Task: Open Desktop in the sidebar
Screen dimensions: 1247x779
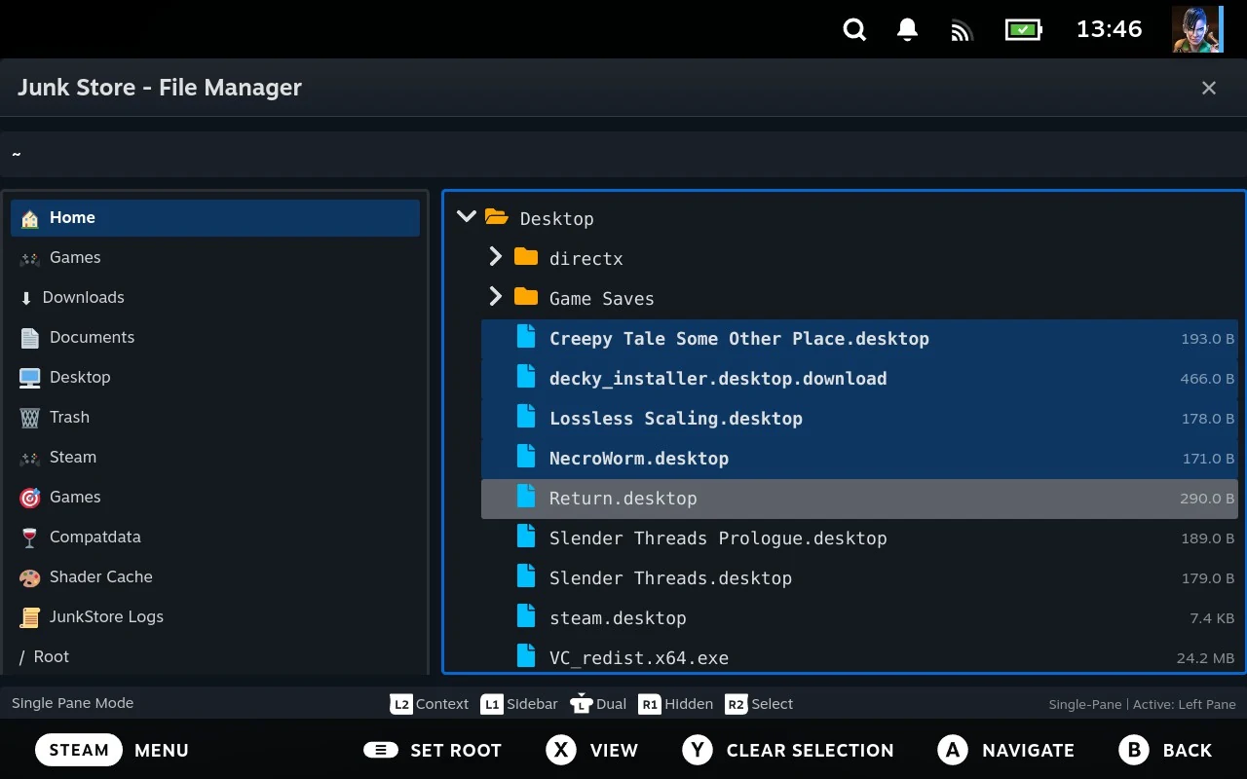Action: click(x=215, y=377)
